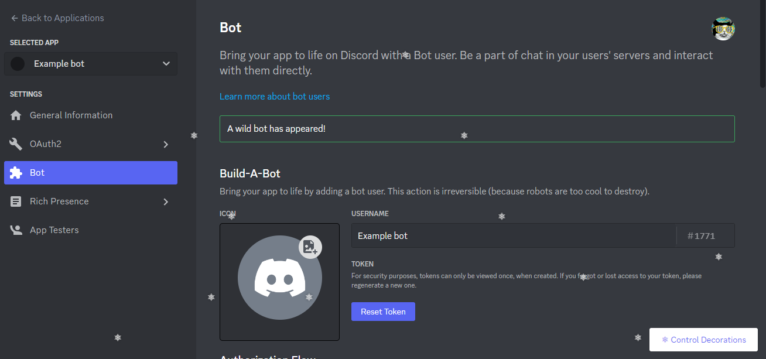This screenshot has height=359, width=766.
Task: Click the Example bot username input field
Action: 514,235
